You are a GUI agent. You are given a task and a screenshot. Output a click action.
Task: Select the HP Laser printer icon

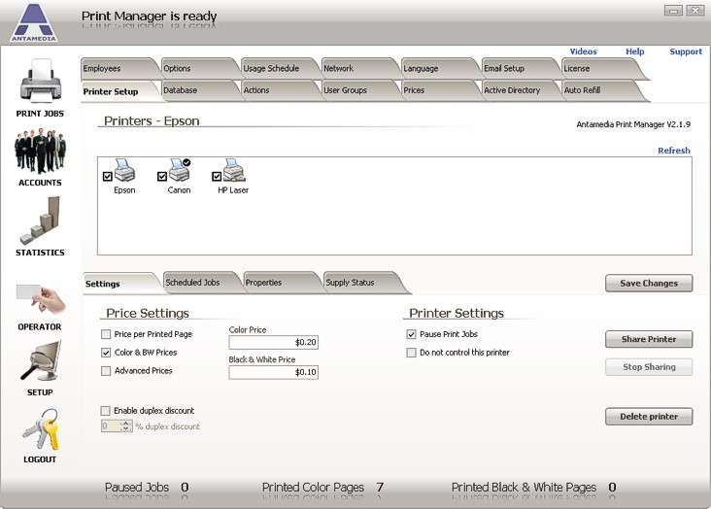(234, 170)
